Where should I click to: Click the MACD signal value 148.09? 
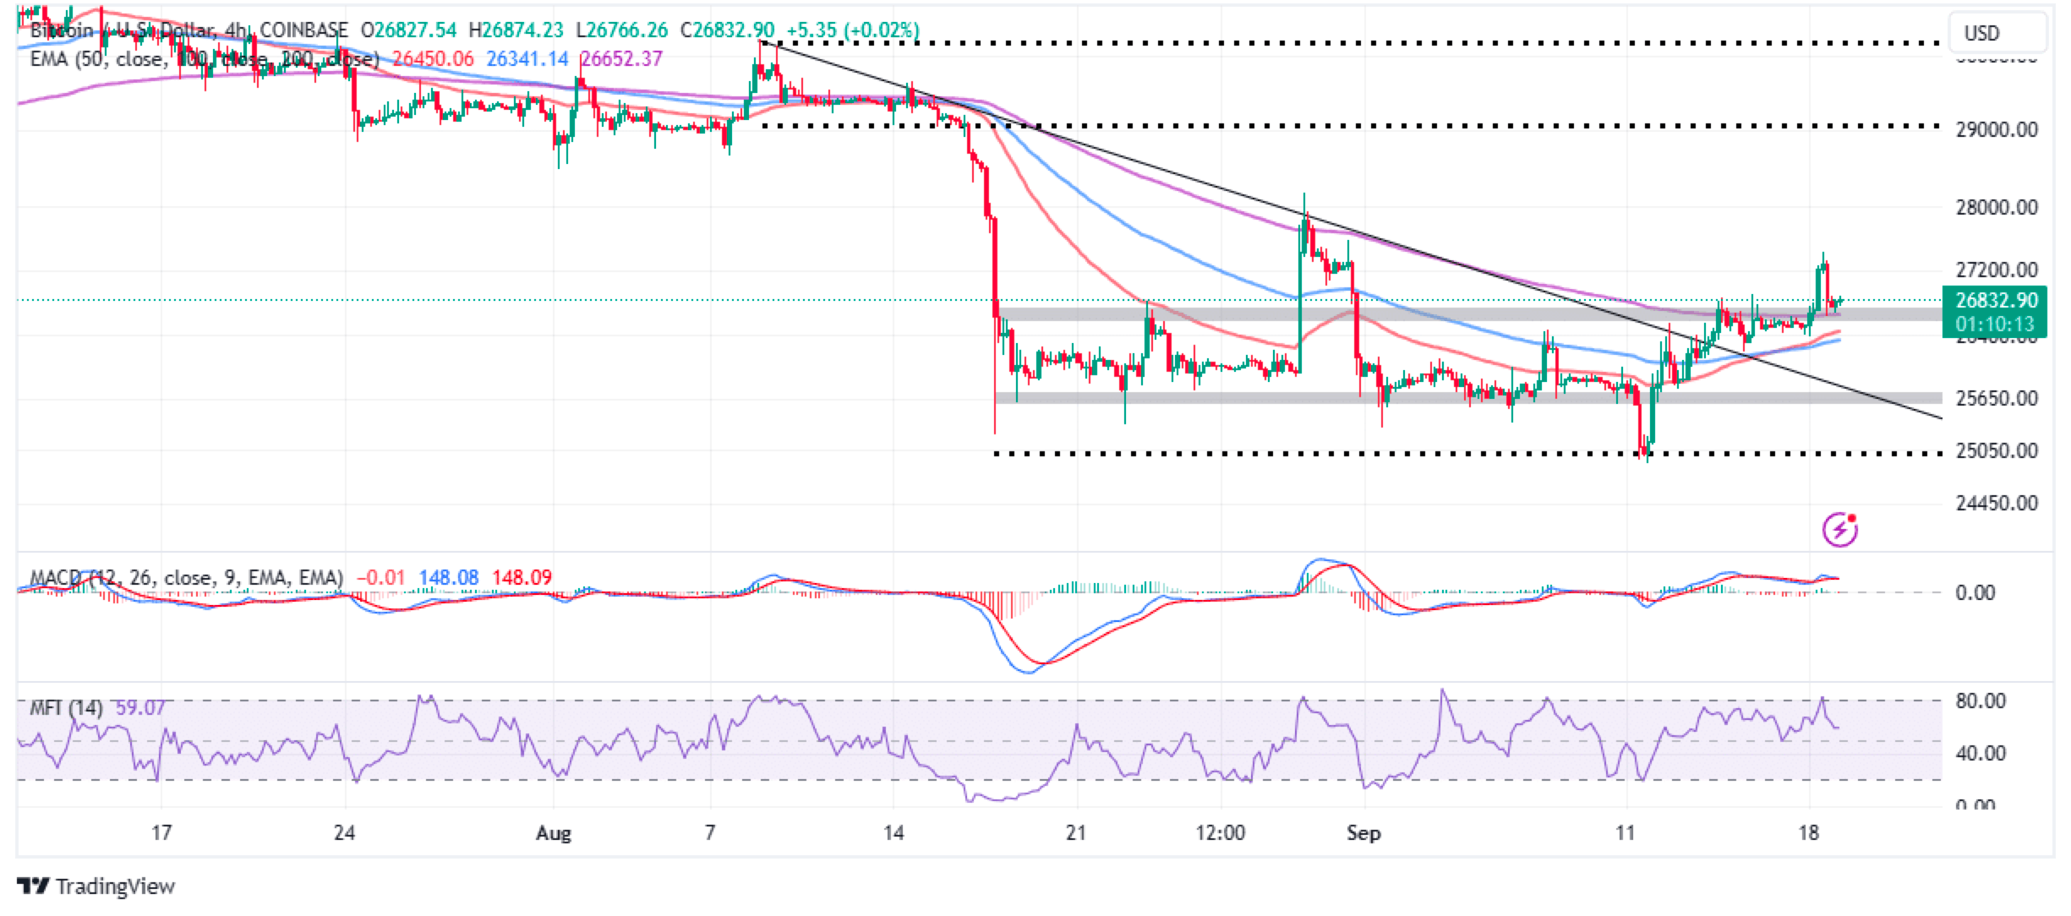[x=521, y=578]
